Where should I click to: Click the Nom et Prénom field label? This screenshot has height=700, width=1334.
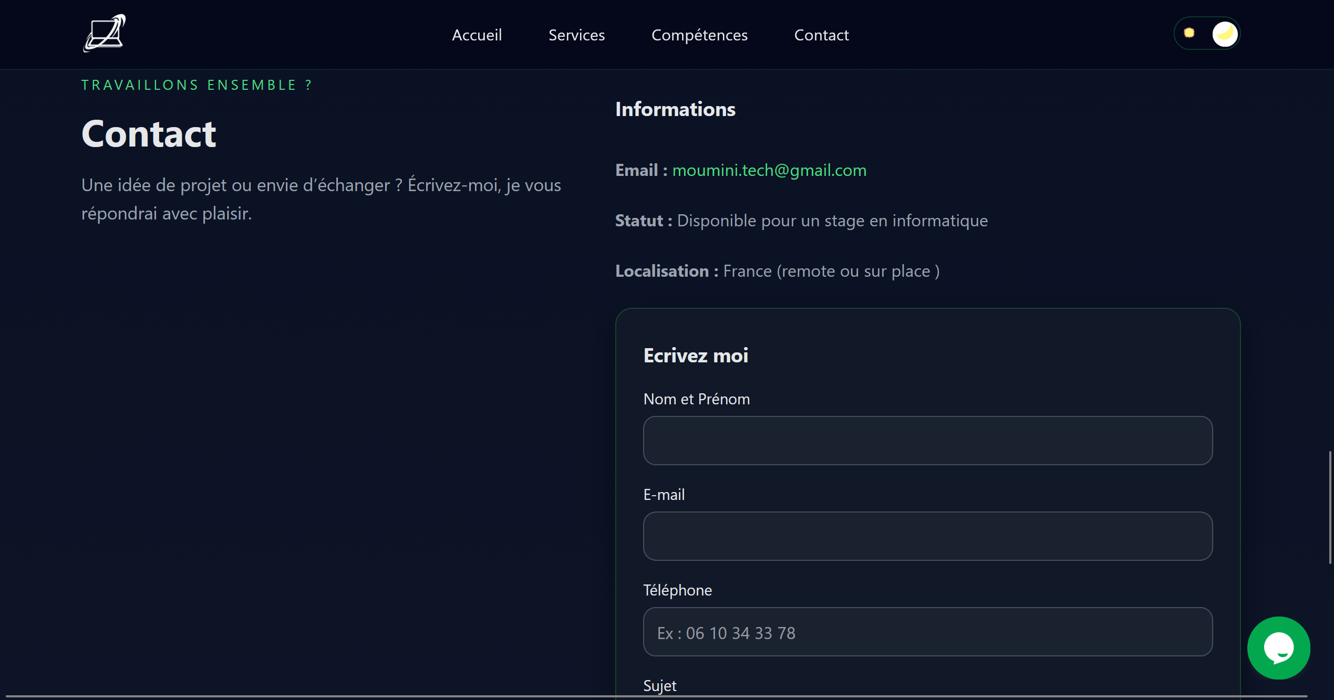pos(696,399)
